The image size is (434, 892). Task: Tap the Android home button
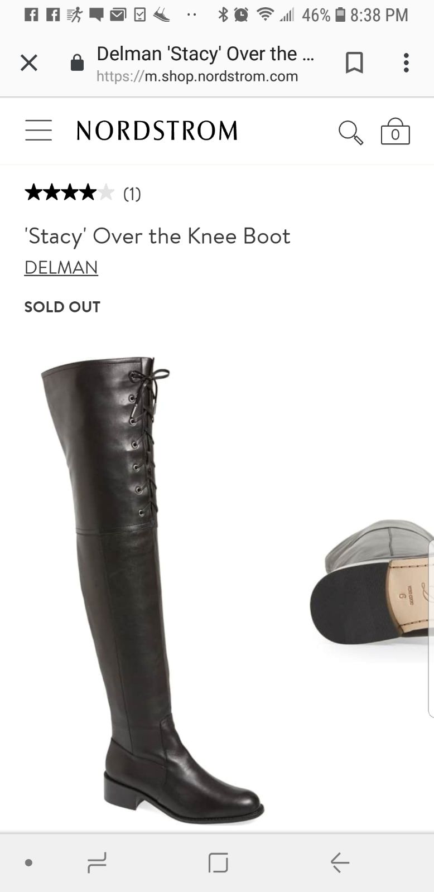[x=218, y=862]
